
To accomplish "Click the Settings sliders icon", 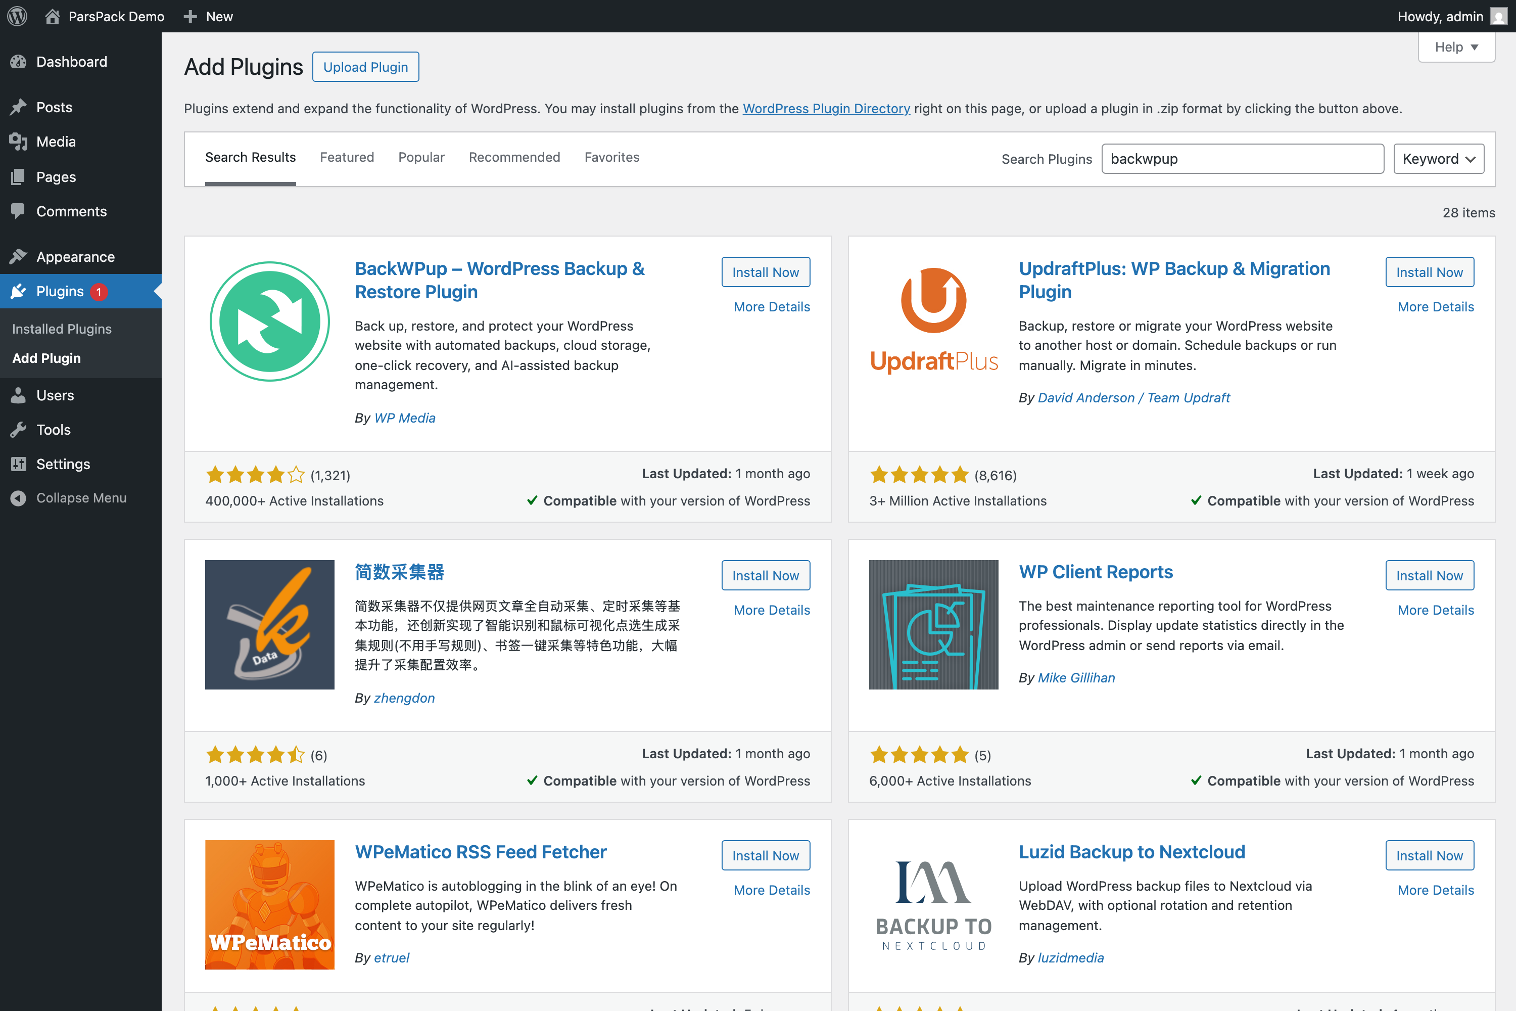I will tap(19, 464).
